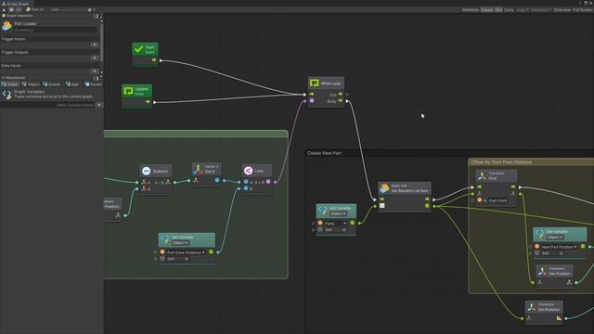Click the While Loop node icon
594x334 pixels.
314,83
